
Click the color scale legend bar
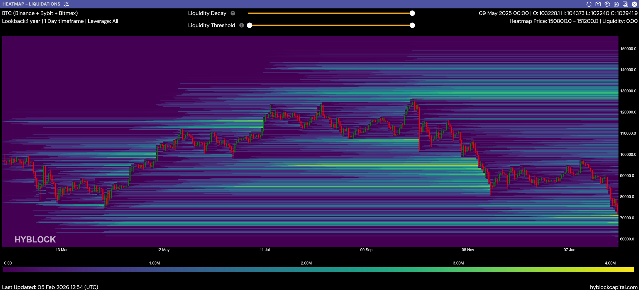(x=318, y=269)
